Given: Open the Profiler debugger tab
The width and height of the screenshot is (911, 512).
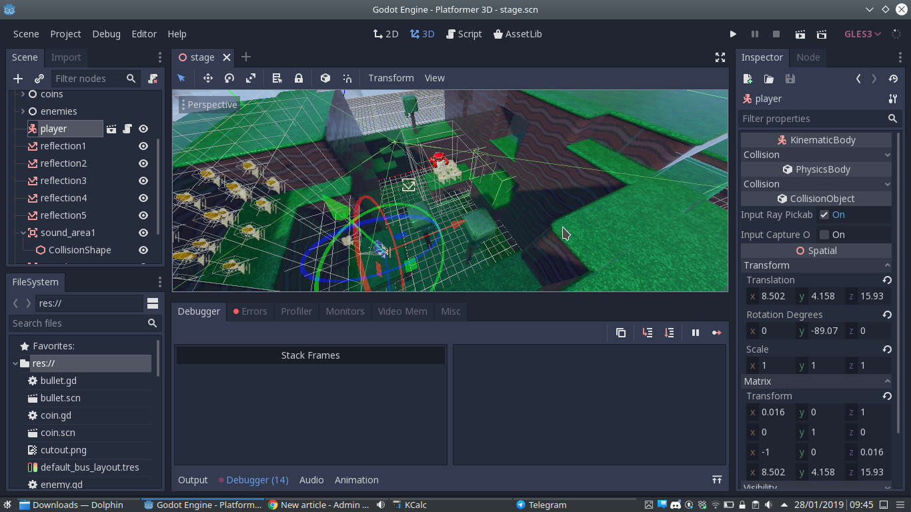Looking at the screenshot, I should click(x=297, y=311).
